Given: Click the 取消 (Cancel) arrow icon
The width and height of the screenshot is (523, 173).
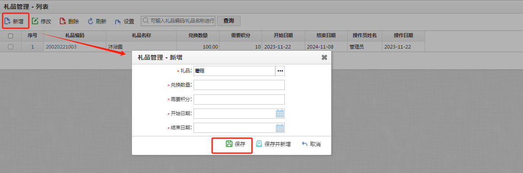Looking at the screenshot, I should point(305,144).
